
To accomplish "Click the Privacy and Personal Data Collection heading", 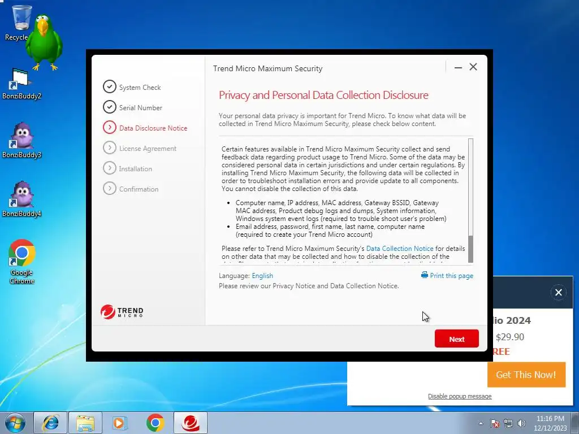I will point(323,95).
